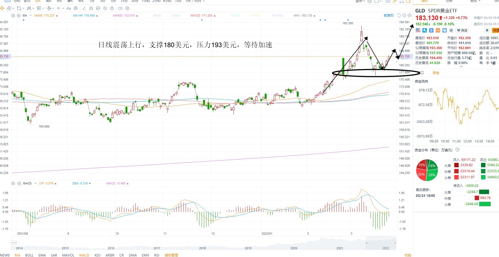This screenshot has height=257, width=499.
Task: Toggle the linked rings lock-drawing option
Action: (120, 8)
